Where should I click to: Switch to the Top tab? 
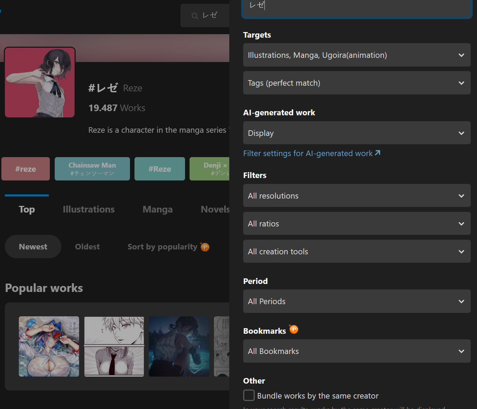(27, 209)
